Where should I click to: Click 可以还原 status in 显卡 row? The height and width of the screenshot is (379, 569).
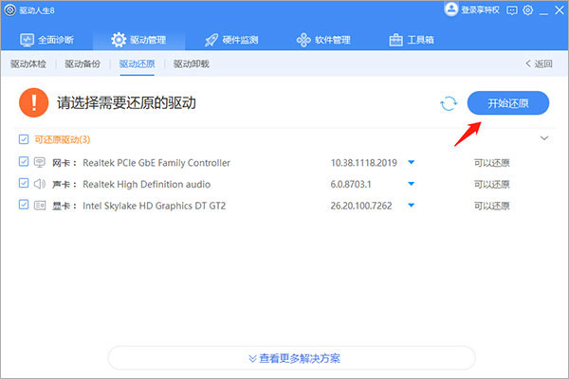[492, 206]
